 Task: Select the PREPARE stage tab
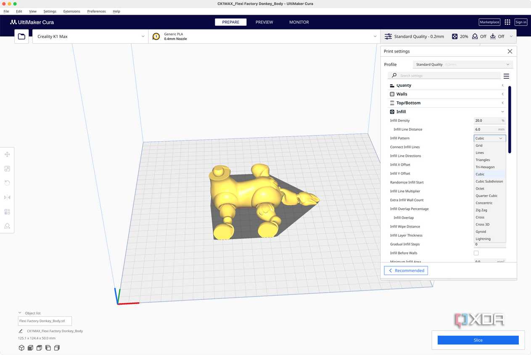231,22
